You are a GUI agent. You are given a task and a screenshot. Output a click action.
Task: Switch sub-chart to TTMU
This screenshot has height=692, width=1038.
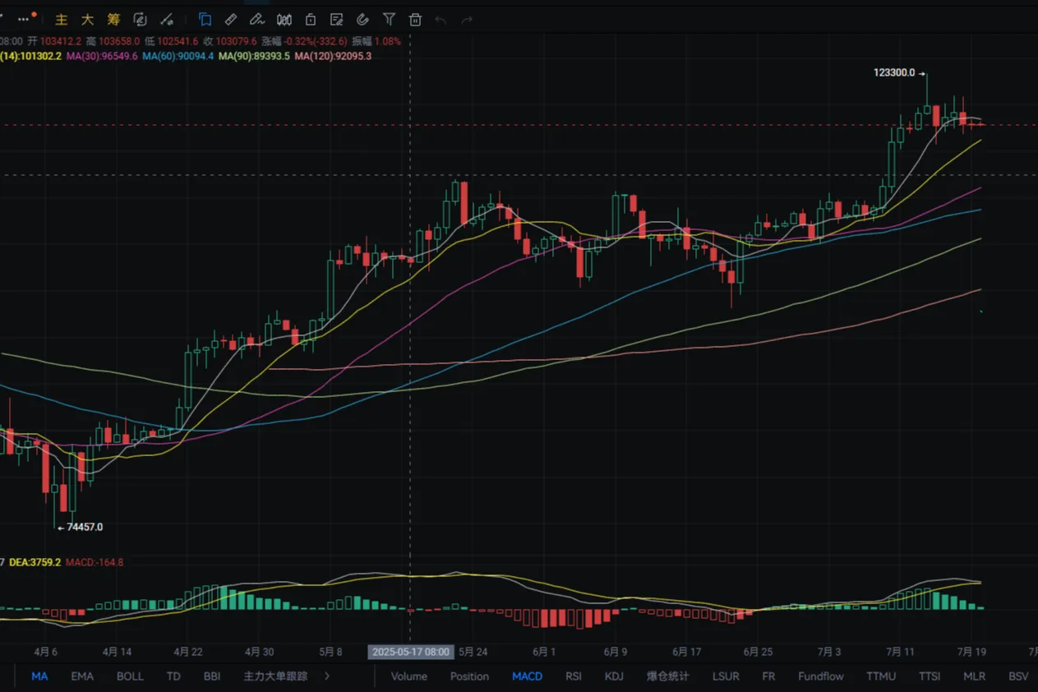tap(881, 676)
